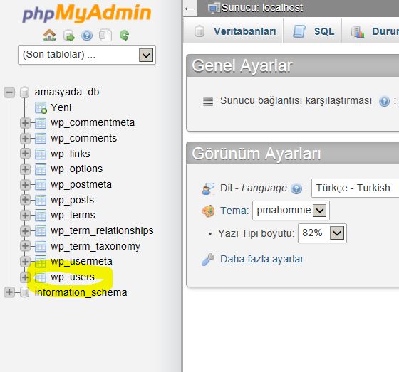Collapse navigation panel with left arrow
Screen dimensions: 399x372
point(190,9)
